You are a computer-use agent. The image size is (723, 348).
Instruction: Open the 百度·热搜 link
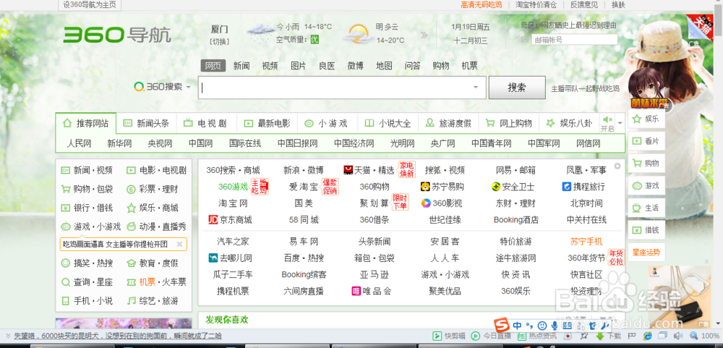(x=304, y=258)
